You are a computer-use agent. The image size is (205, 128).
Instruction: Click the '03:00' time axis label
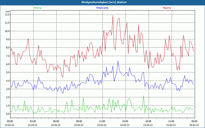pos(33,121)
